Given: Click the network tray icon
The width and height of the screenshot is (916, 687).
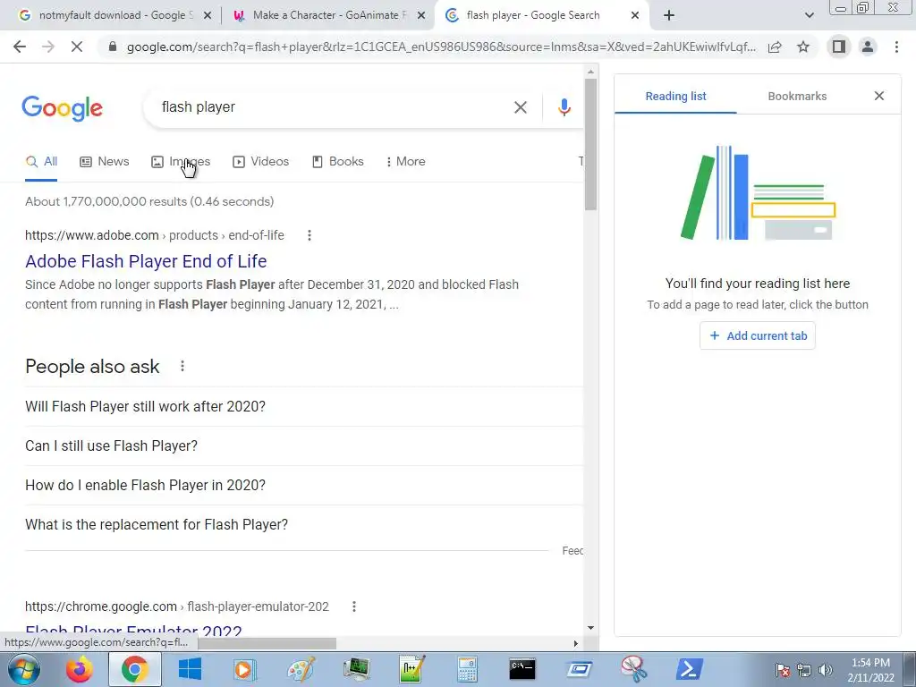Looking at the screenshot, I should [x=804, y=670].
